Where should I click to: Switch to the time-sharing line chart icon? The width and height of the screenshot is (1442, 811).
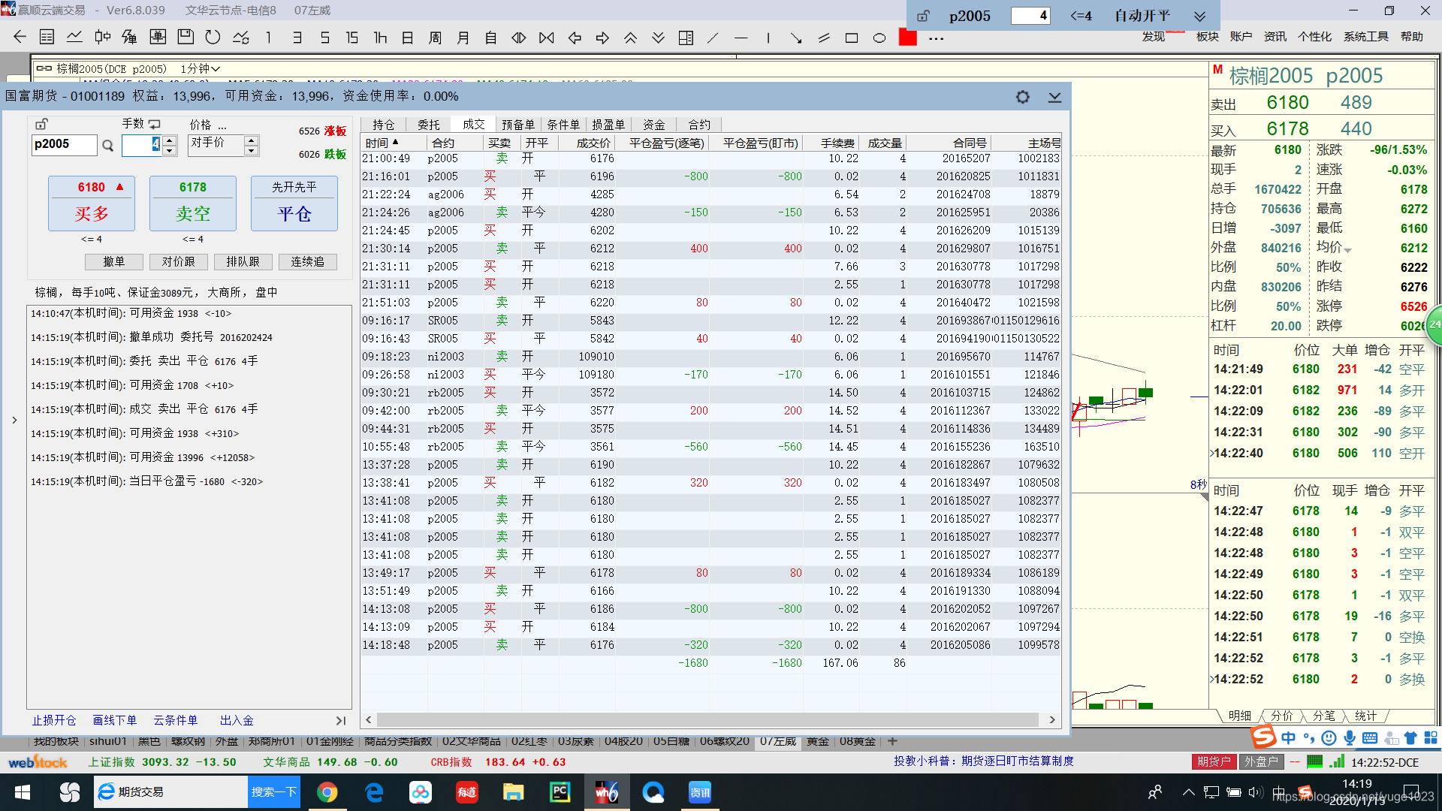tap(74, 37)
